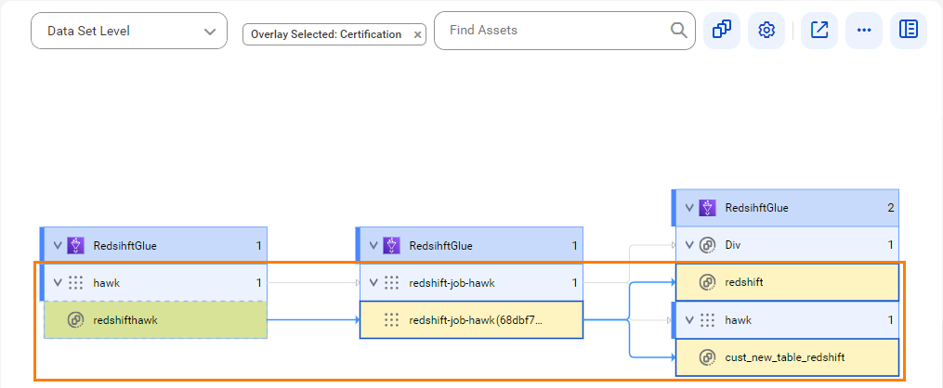Viewport: 943px width, 388px height.
Task: Click count 2 on right RedsihftGlue header
Action: [x=891, y=208]
